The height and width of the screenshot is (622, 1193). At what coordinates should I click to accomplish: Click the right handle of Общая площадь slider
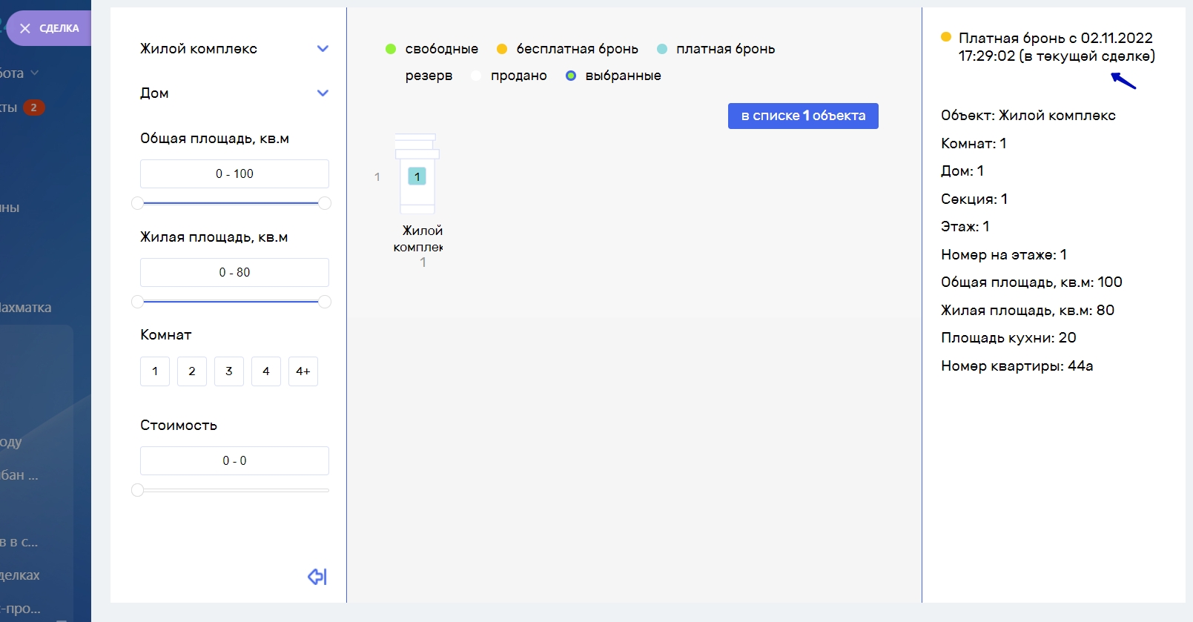pos(324,203)
